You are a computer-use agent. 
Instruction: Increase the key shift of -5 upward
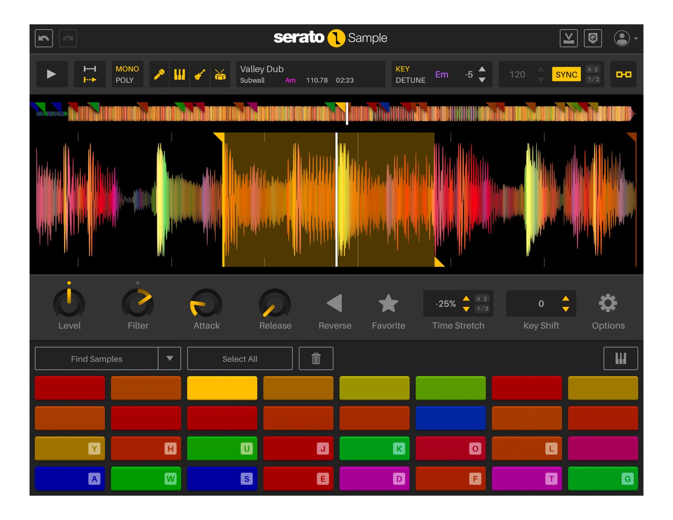coord(482,69)
